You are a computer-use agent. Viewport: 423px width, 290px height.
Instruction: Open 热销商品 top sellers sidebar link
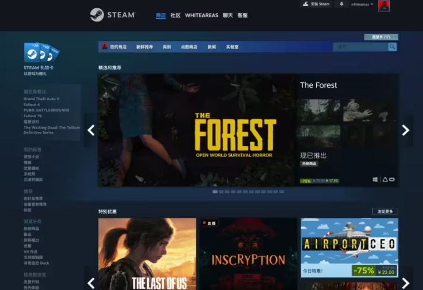pyautogui.click(x=31, y=228)
